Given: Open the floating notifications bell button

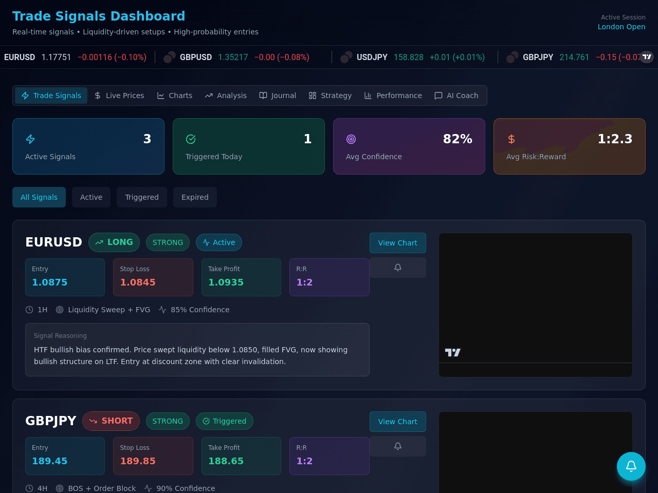Looking at the screenshot, I should pos(631,466).
